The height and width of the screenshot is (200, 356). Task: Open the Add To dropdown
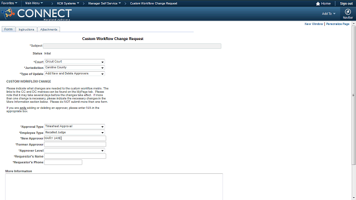[329, 13]
